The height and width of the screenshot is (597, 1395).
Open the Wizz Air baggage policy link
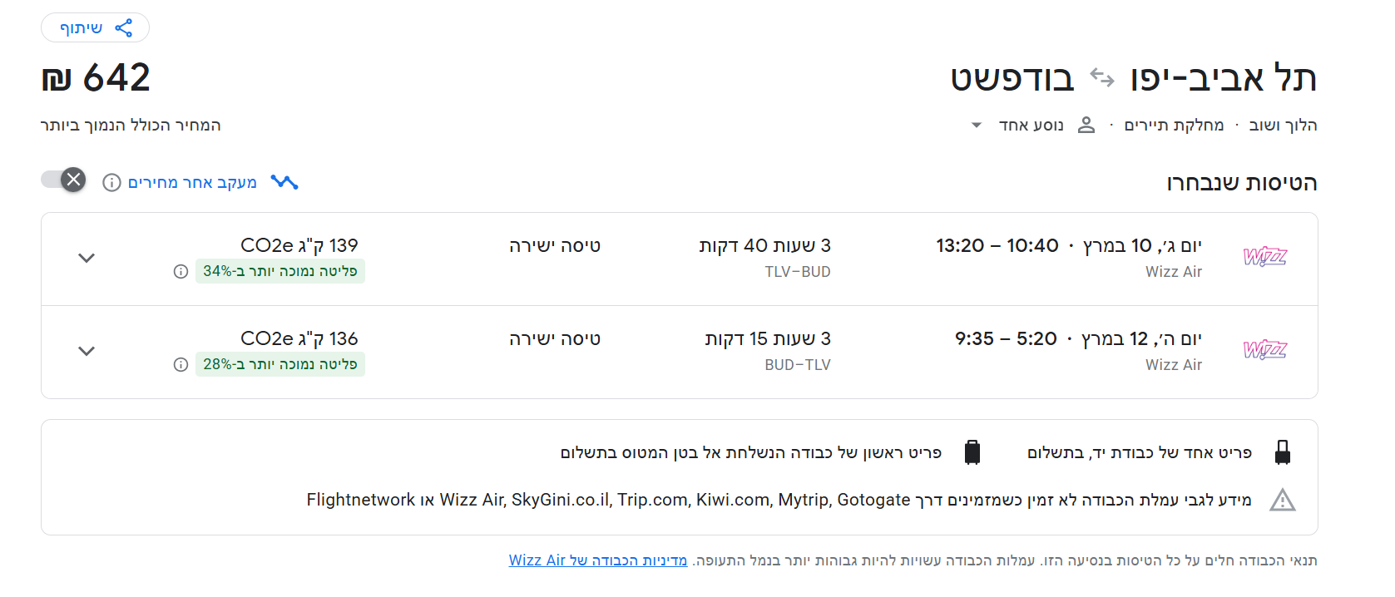597,560
